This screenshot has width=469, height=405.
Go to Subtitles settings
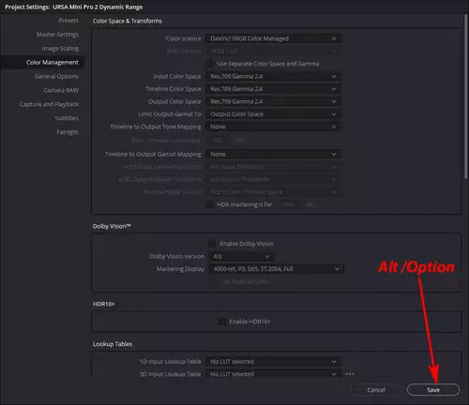(67, 118)
